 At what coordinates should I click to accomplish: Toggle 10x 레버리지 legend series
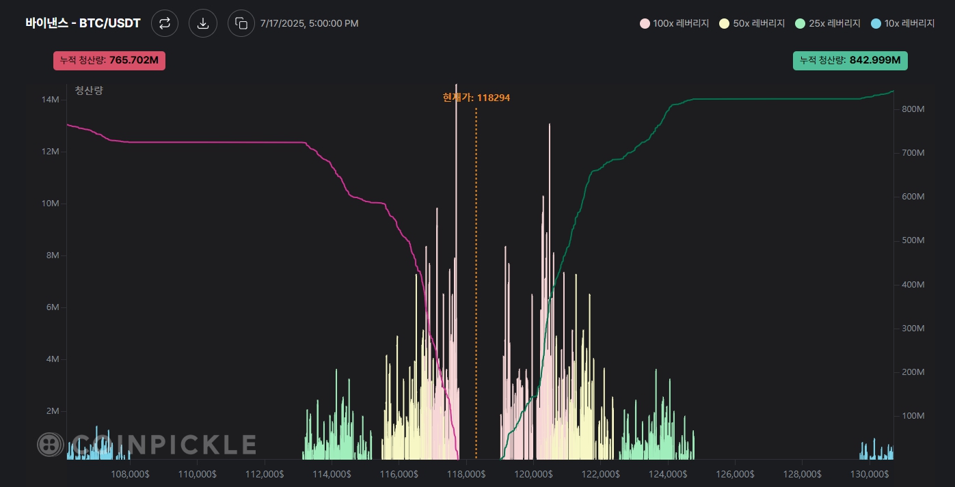point(903,23)
